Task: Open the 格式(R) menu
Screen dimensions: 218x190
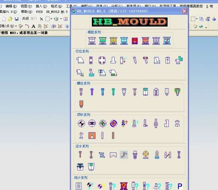Action: pyautogui.click(x=56, y=6)
